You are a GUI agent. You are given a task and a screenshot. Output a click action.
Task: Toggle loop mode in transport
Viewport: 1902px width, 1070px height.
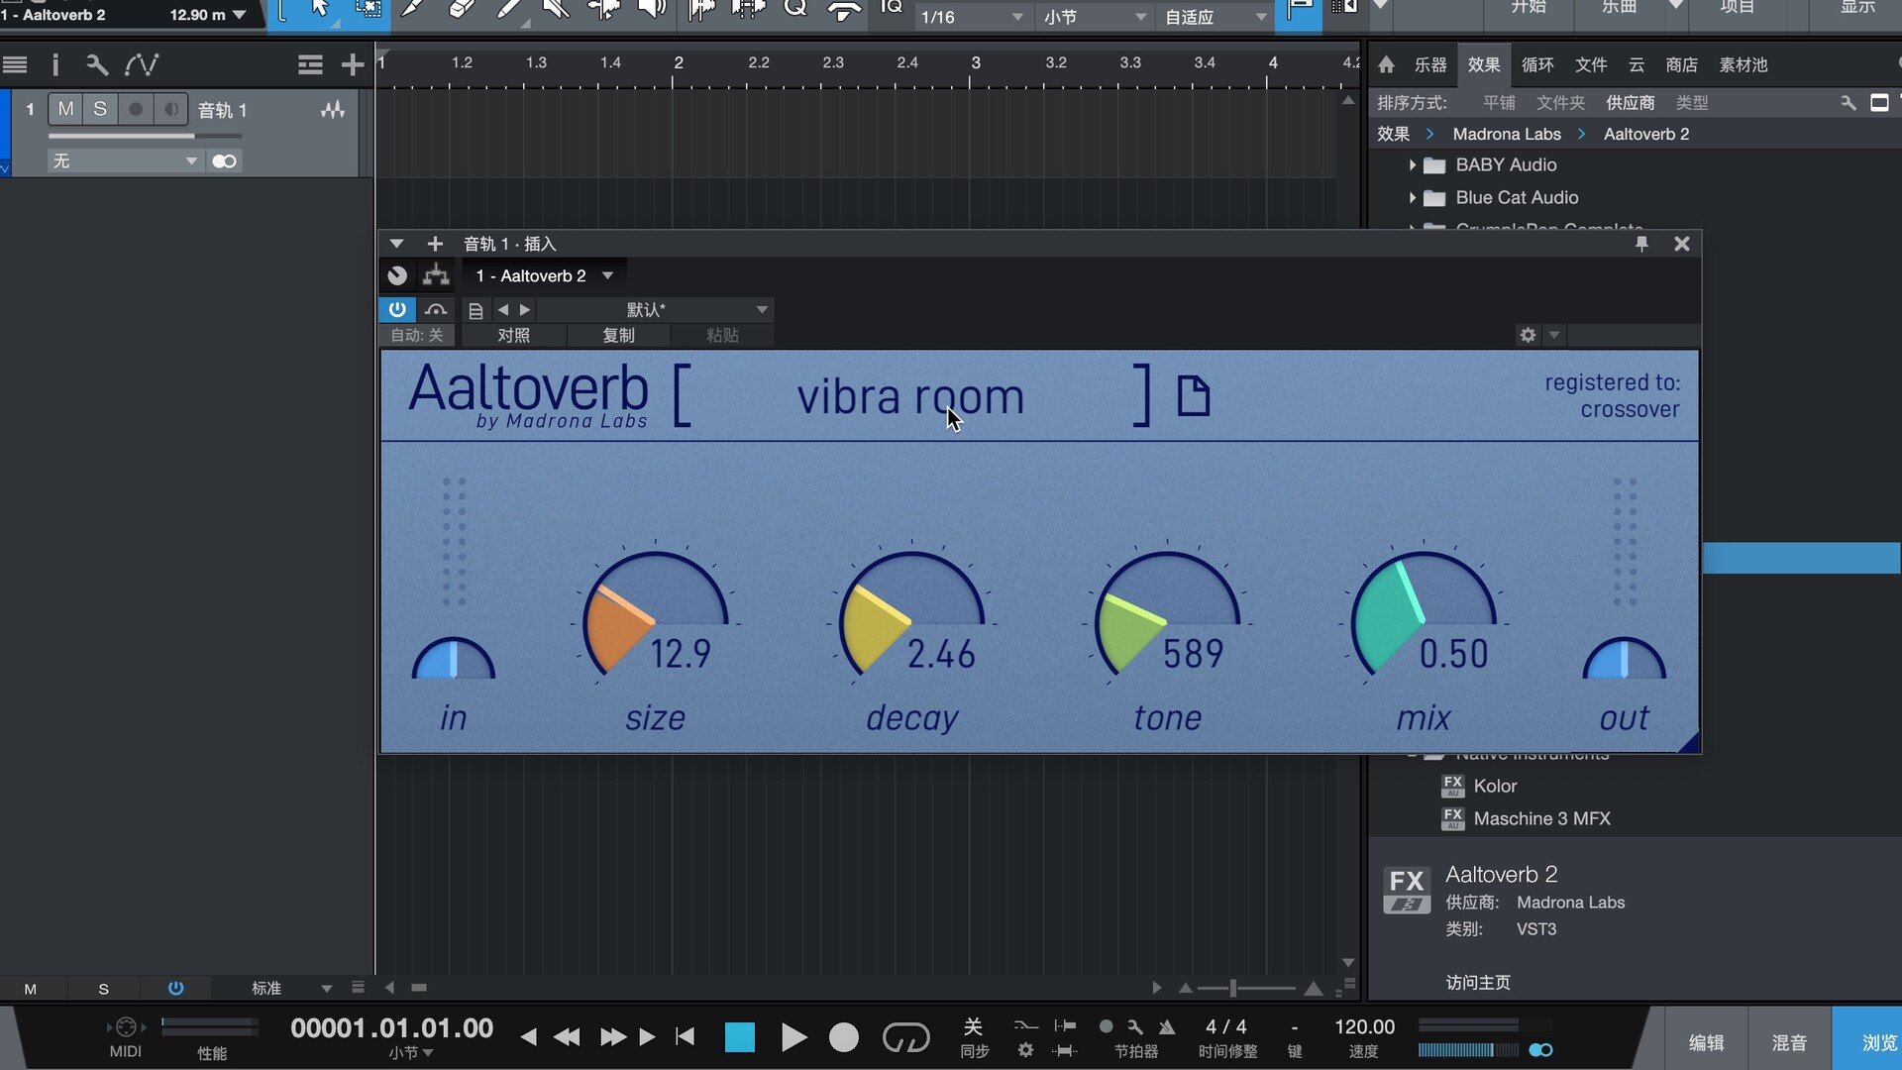pyautogui.click(x=905, y=1037)
